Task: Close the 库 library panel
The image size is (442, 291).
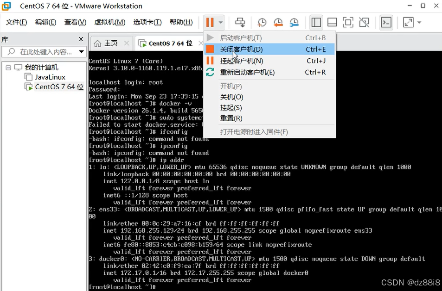Action: (81, 39)
